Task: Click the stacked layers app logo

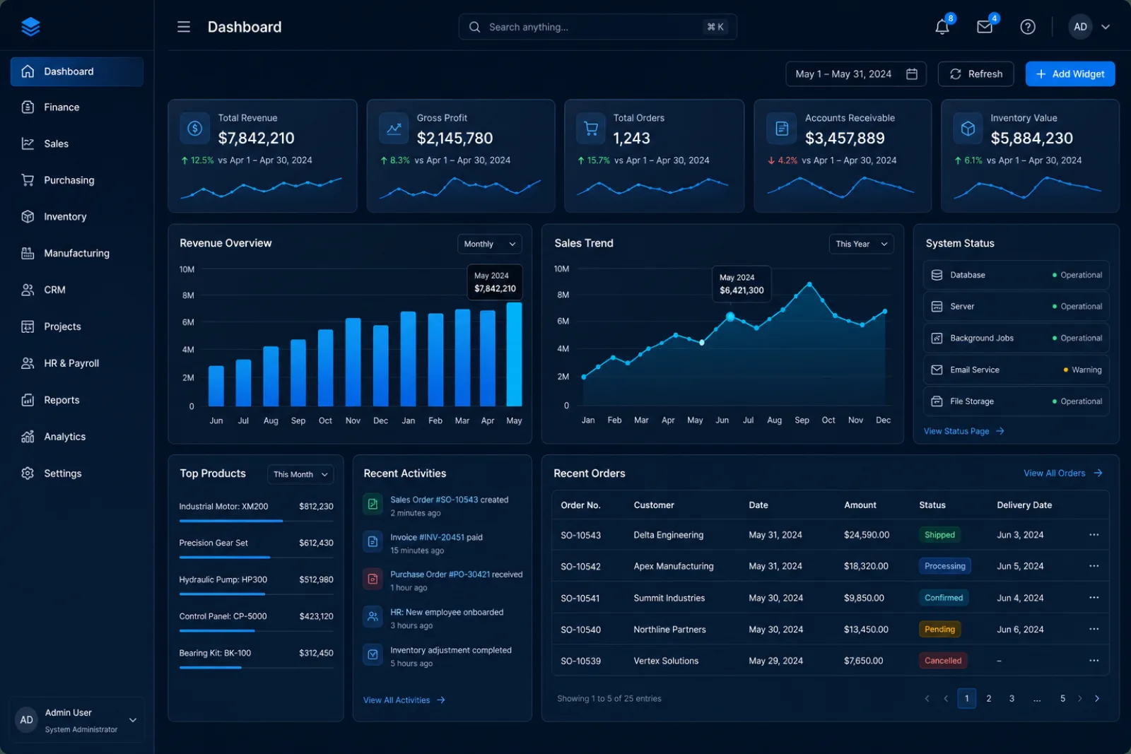Action: 30,27
